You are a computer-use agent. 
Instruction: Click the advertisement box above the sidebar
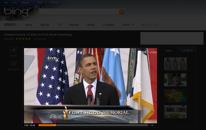pos(172,38)
